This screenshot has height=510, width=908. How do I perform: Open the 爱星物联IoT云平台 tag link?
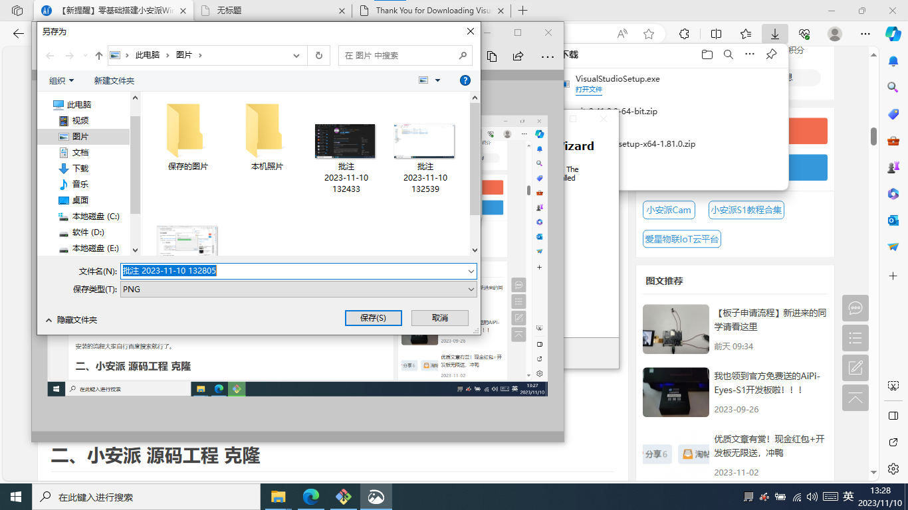[x=682, y=239]
